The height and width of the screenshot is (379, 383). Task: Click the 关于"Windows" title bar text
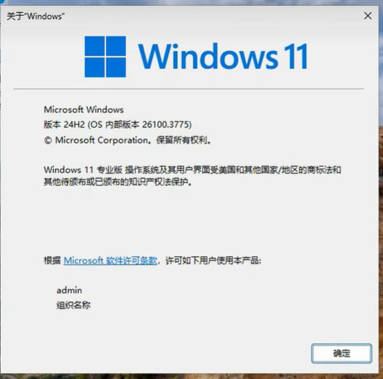point(36,16)
